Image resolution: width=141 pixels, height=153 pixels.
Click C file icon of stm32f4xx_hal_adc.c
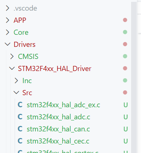pyautogui.click(x=20, y=117)
